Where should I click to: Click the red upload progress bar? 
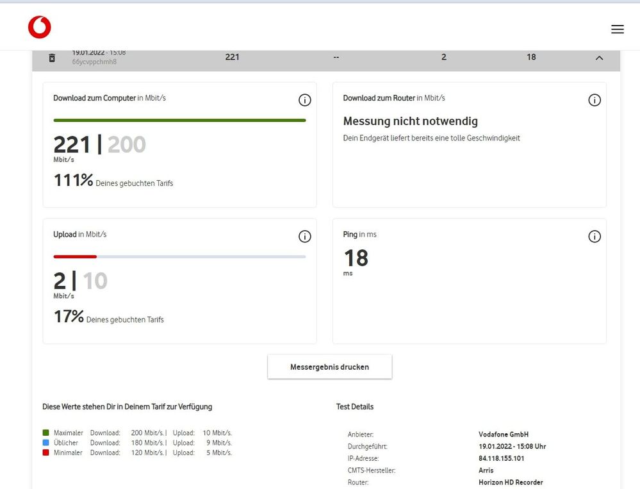(75, 257)
